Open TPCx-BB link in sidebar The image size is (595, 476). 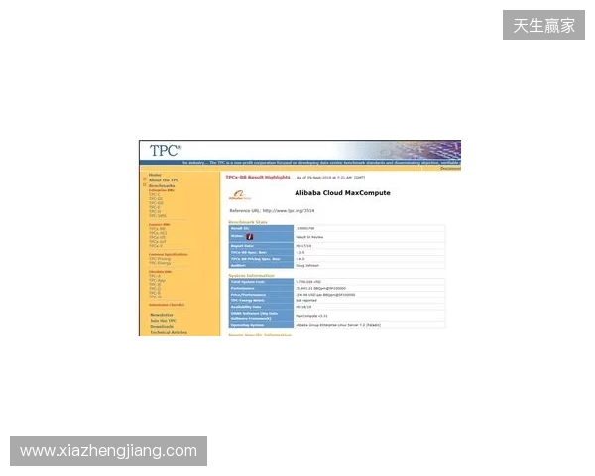point(157,229)
